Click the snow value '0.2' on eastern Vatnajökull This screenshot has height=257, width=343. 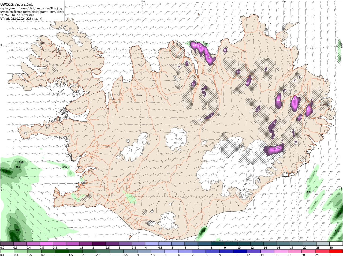click(x=278, y=147)
